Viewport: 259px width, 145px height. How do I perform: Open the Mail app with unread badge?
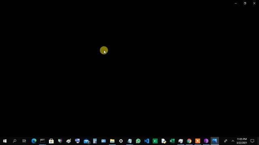pos(86,141)
